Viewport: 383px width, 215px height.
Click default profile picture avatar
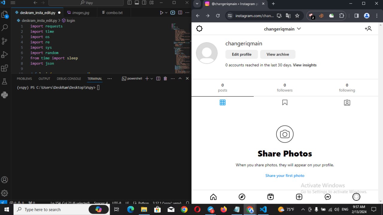coord(207,53)
